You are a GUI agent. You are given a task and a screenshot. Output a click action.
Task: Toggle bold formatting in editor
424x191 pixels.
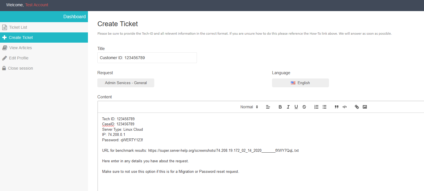pyautogui.click(x=280, y=107)
